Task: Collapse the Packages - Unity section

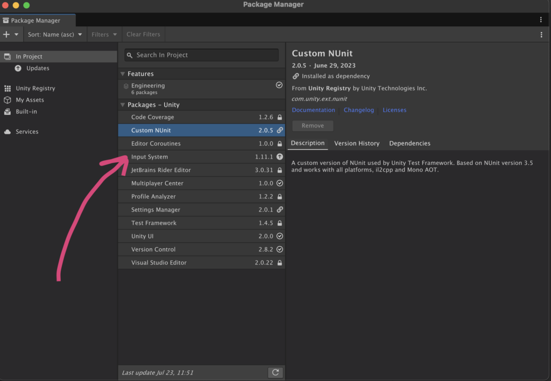Action: coord(123,105)
